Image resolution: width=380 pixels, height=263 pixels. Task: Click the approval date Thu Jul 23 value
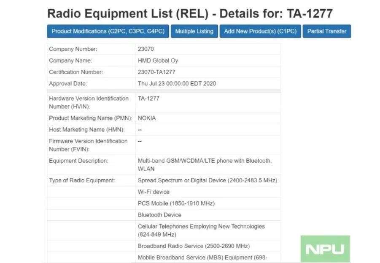177,83
